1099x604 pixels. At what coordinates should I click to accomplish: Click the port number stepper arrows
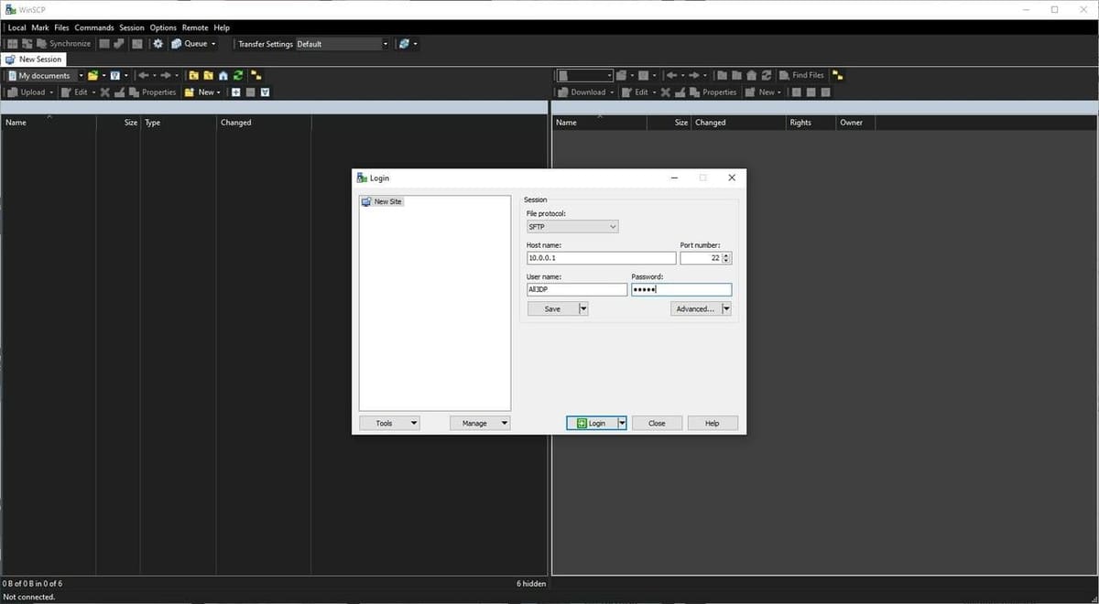[727, 258]
